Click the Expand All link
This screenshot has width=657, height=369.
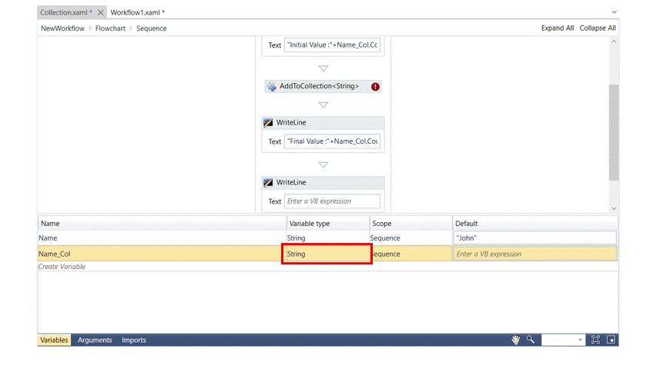pos(557,28)
